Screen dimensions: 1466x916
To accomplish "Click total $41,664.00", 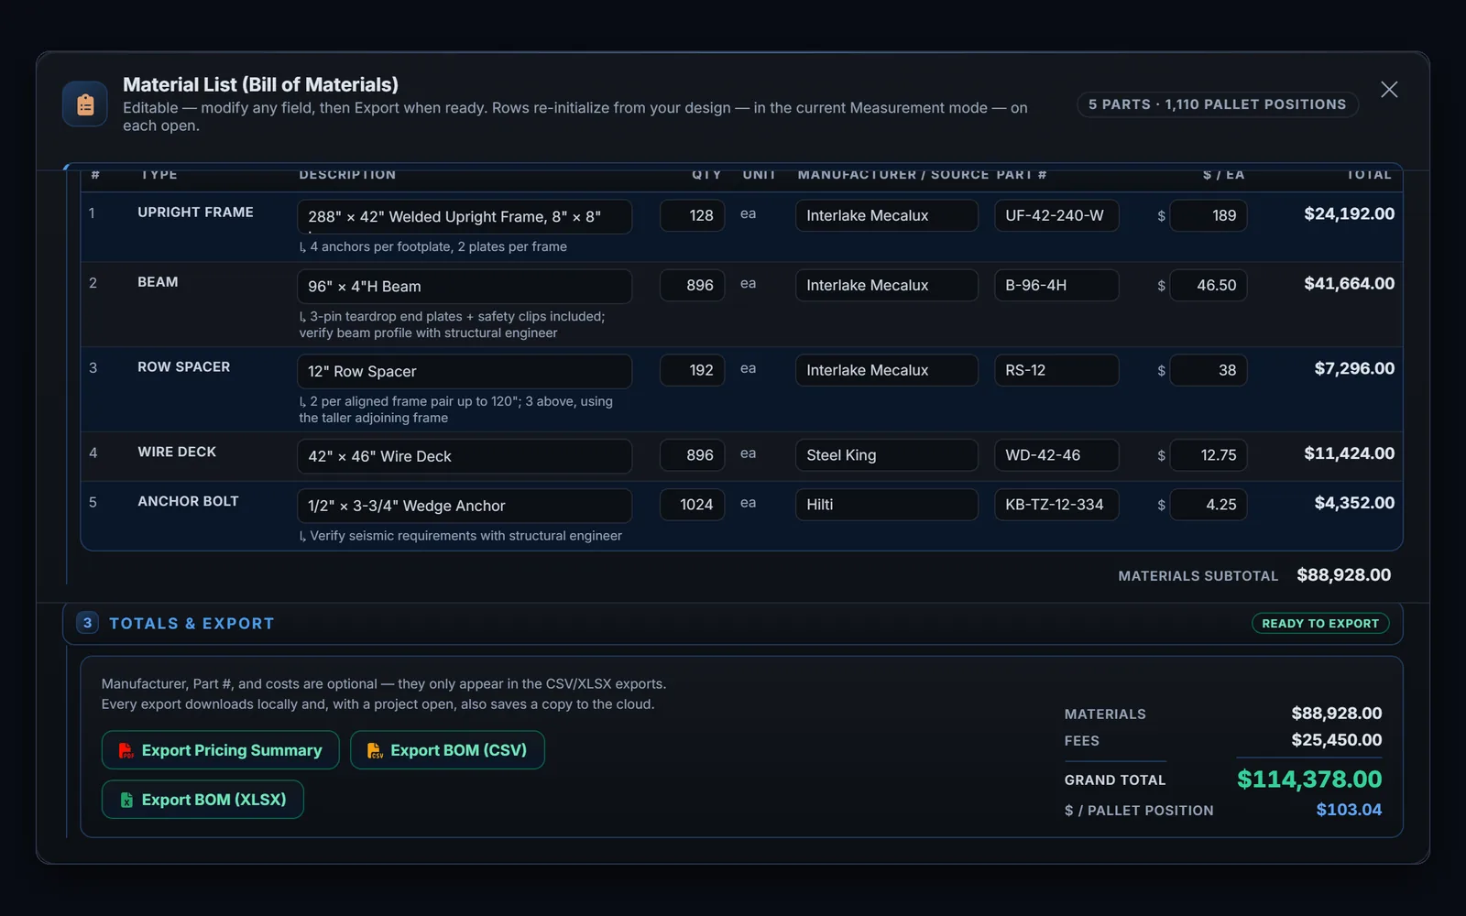I will pyautogui.click(x=1349, y=283).
